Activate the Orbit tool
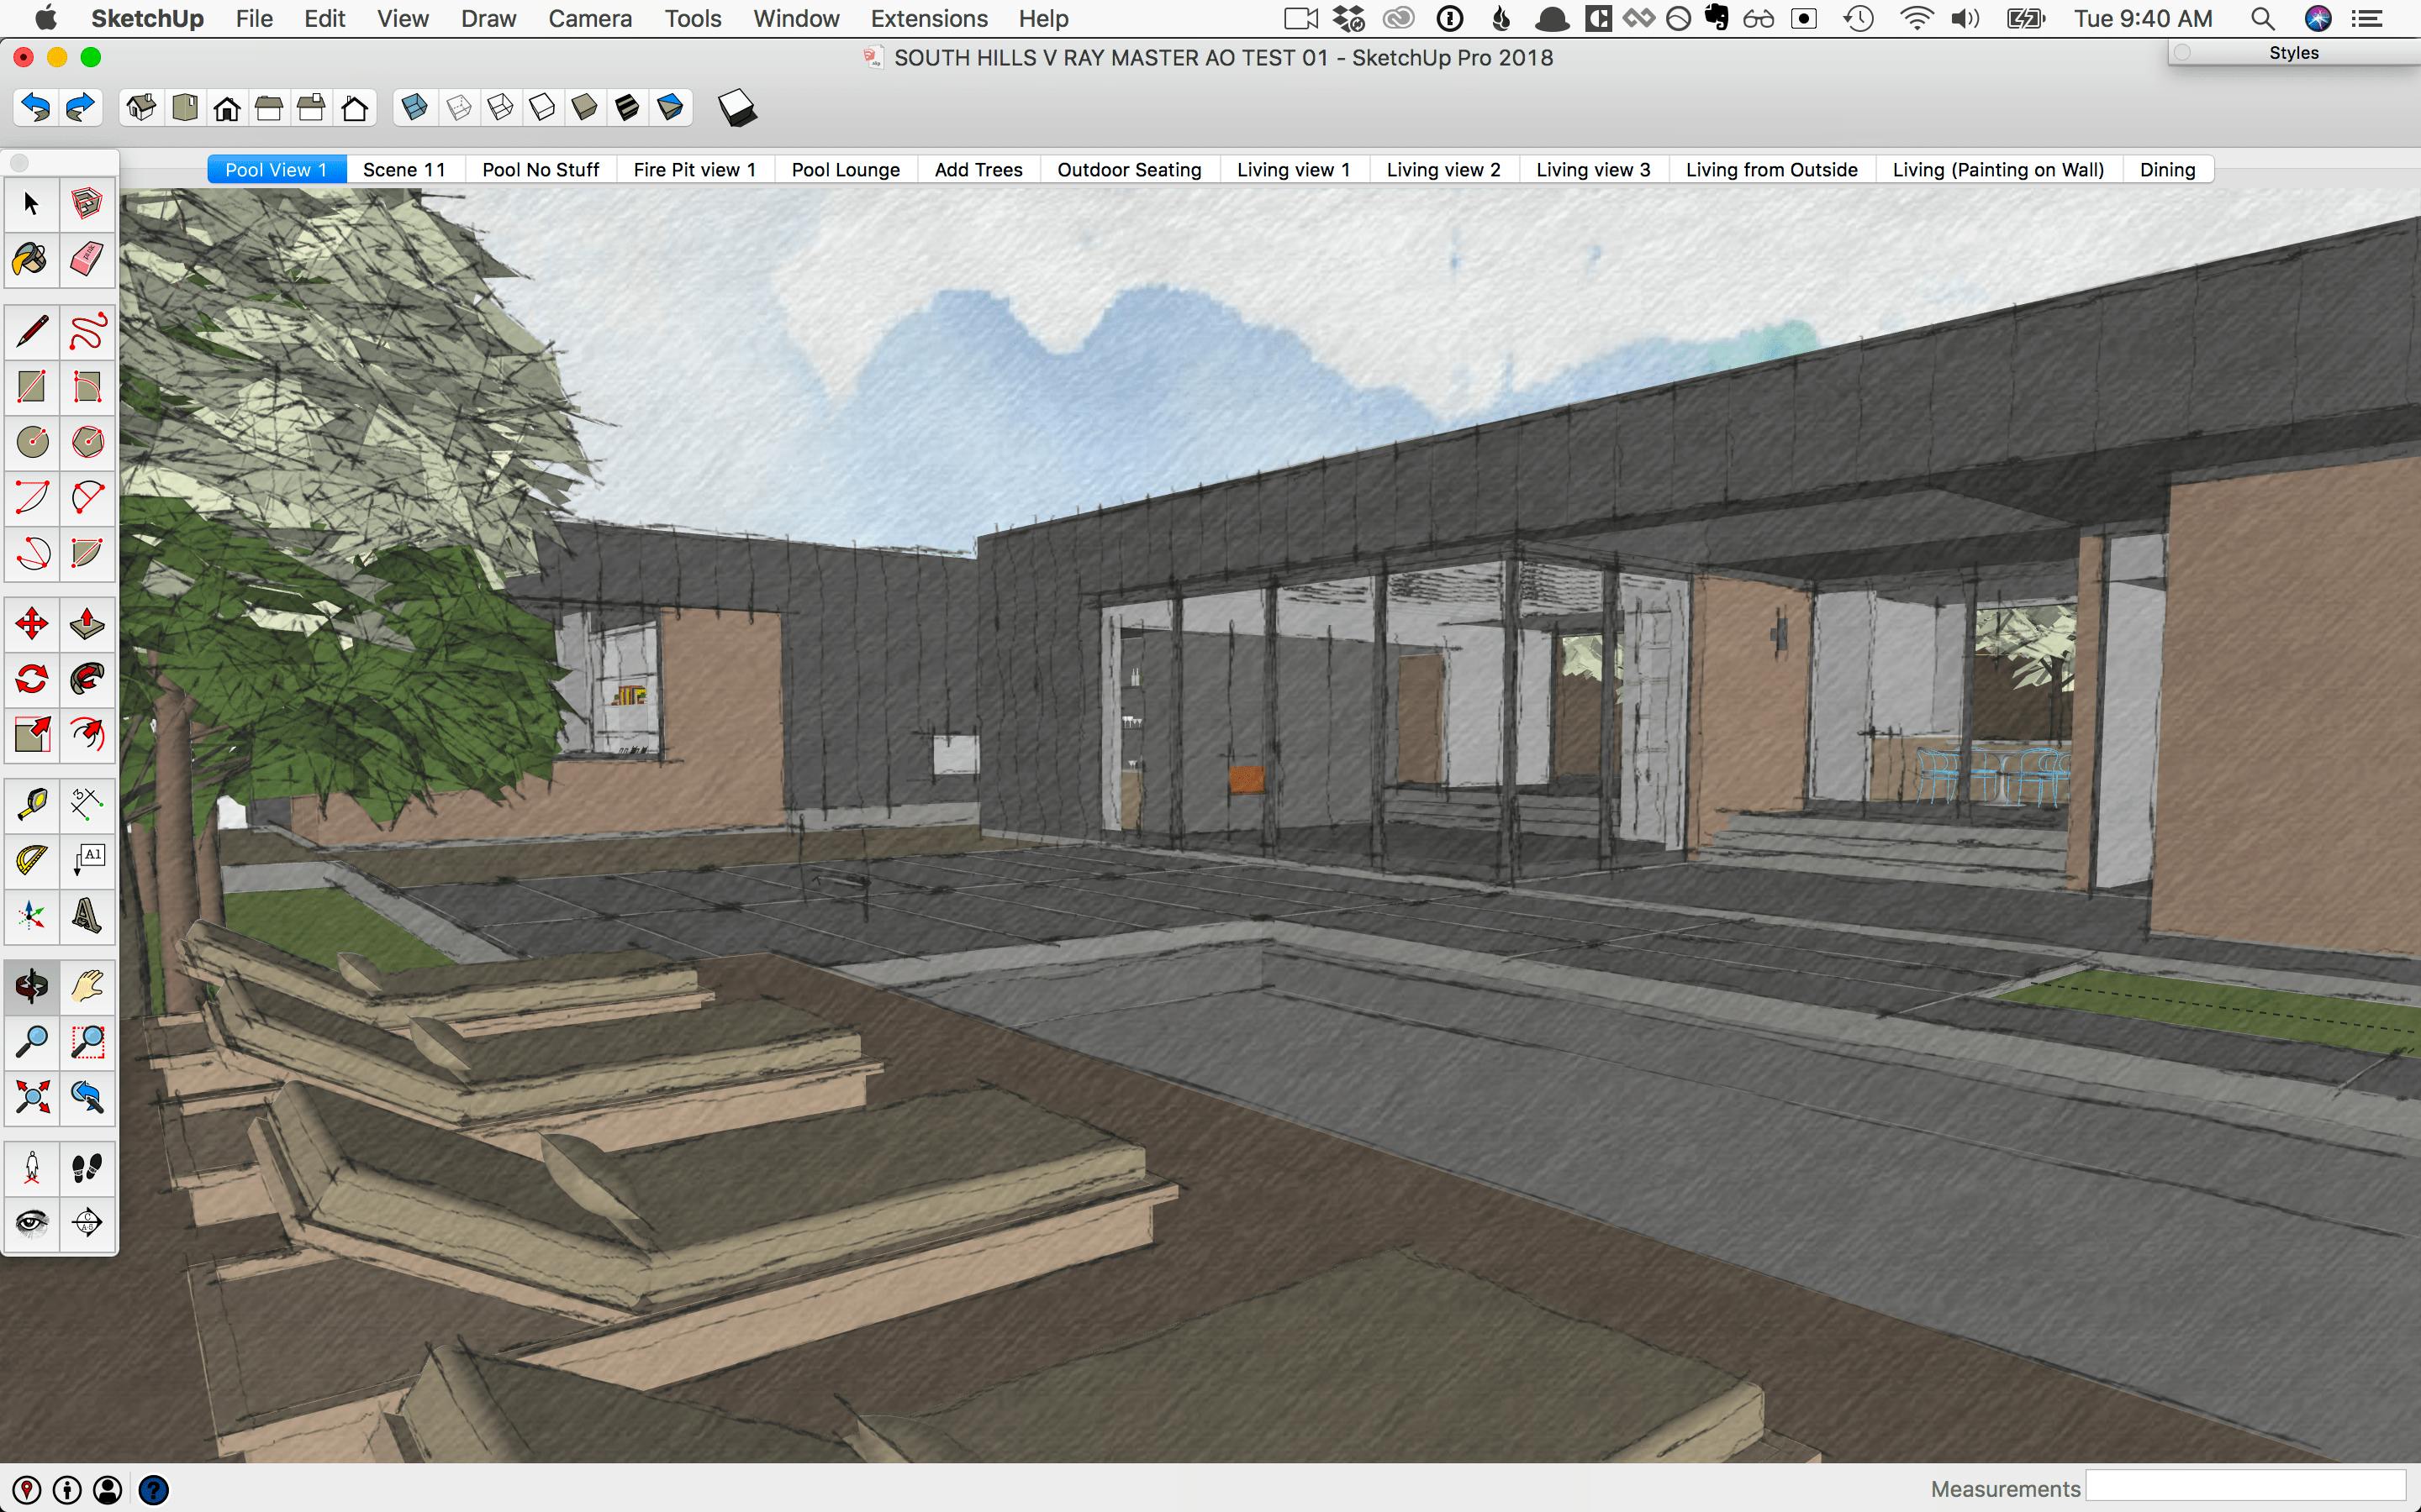2421x1512 pixels. pyautogui.click(x=32, y=987)
